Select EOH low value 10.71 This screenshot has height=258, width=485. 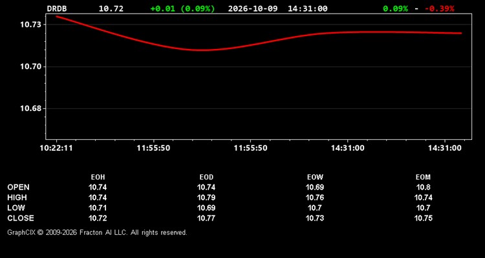point(98,208)
